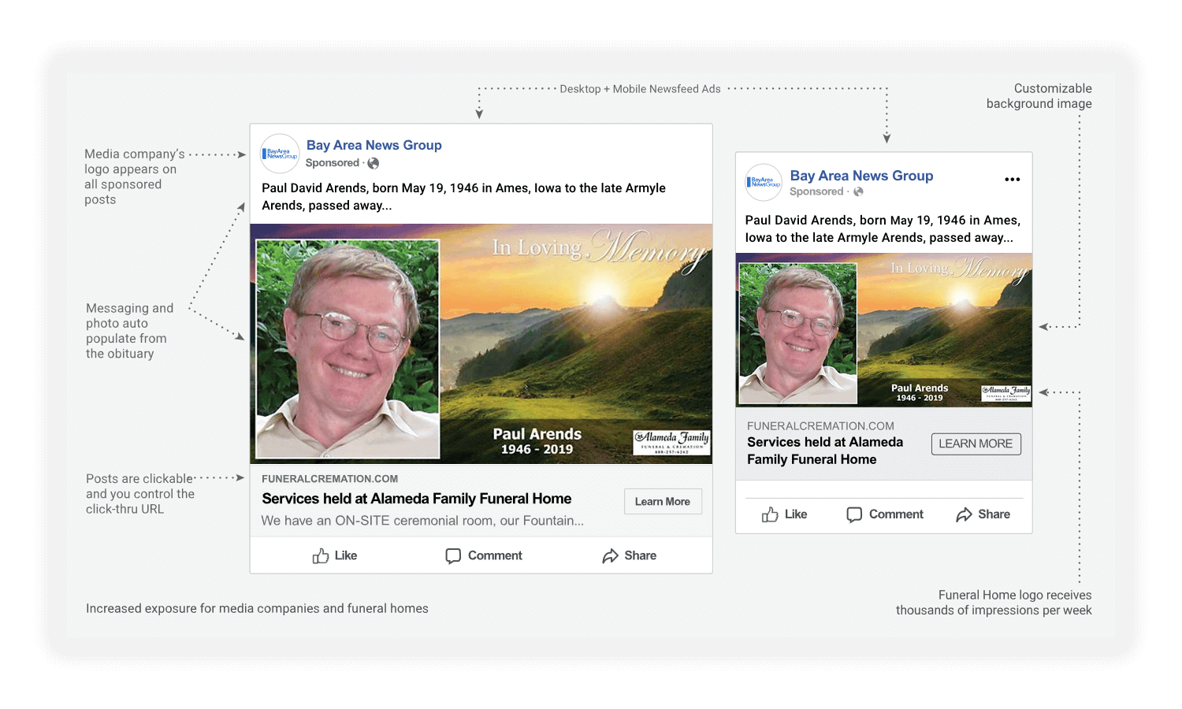
Task: Click 'Increased exposure for media companies' caption
Action: click(257, 608)
